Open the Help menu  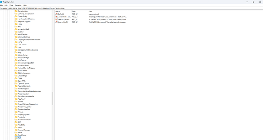point(25,5)
